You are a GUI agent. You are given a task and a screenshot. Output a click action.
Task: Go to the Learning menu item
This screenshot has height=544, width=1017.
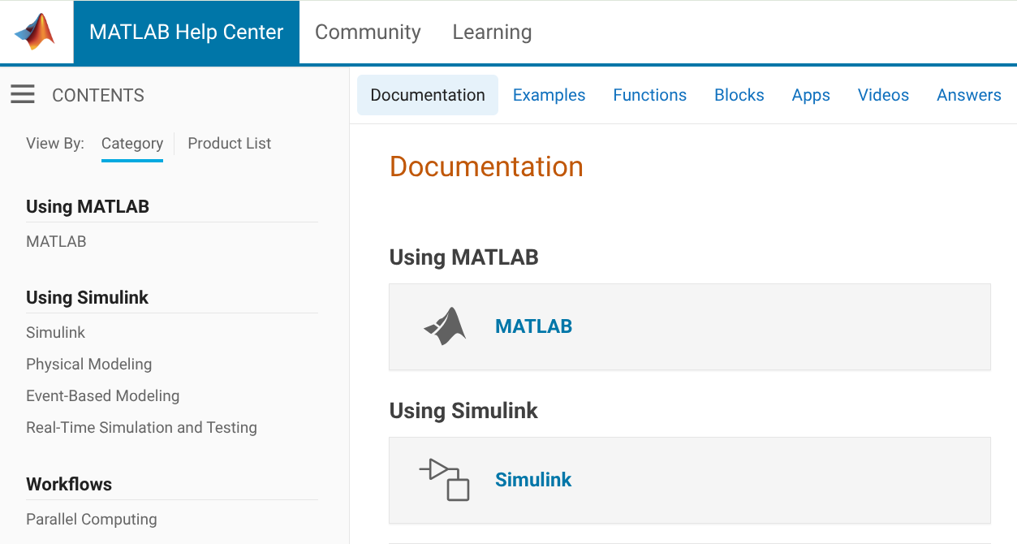coord(492,32)
